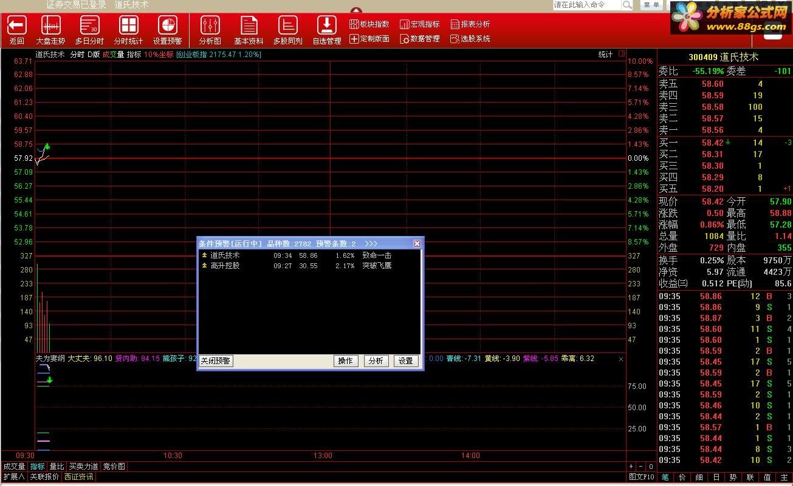793x486 pixels.
Task: Click the 返回 back arrow icon
Action: pos(16,25)
